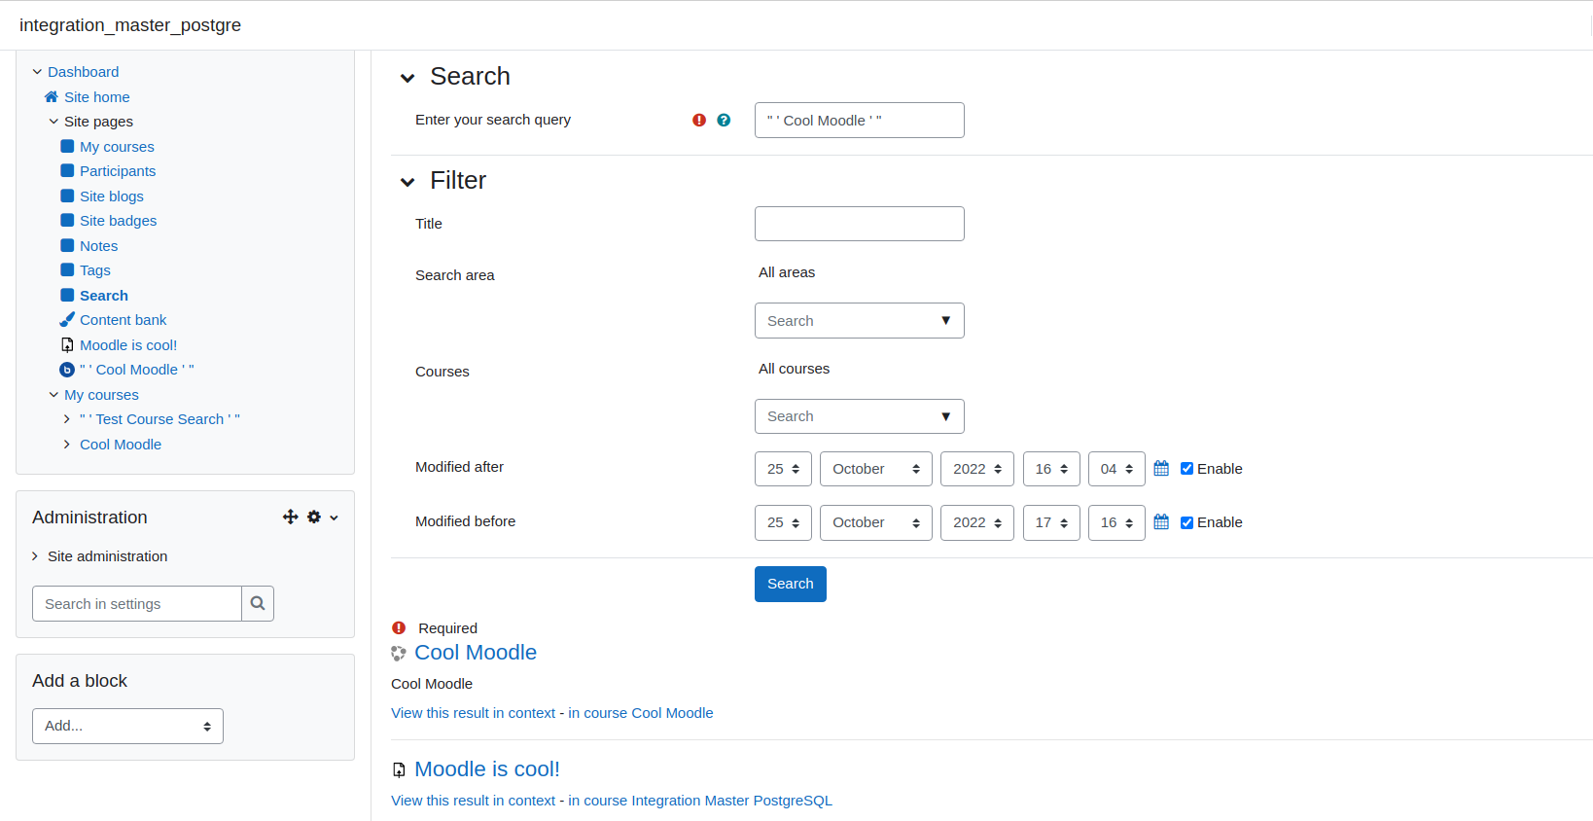Viewport: 1593px width, 821px height.
Task: Open Site badges in navigation tree
Action: point(118,220)
